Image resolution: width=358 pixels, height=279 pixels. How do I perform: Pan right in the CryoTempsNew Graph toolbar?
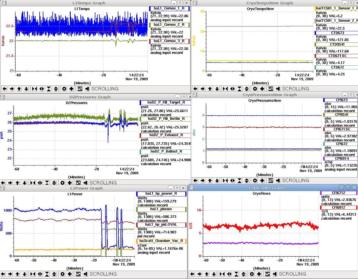pyautogui.click(x=203, y=89)
